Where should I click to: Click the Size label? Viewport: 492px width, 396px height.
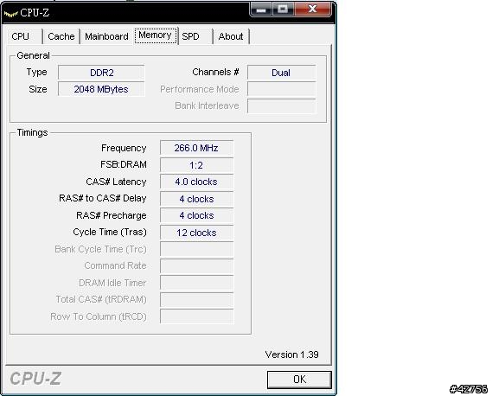click(38, 89)
